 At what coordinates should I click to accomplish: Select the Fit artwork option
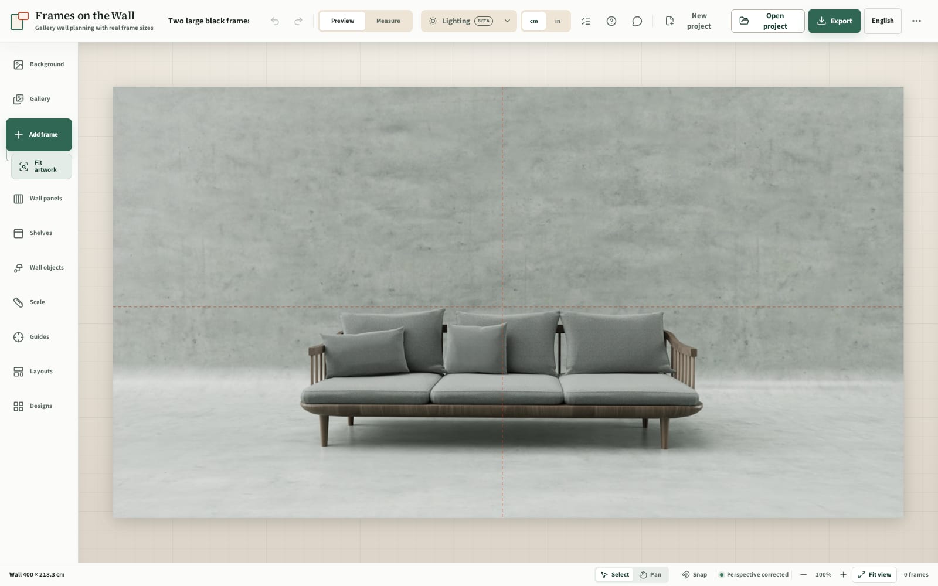(41, 166)
